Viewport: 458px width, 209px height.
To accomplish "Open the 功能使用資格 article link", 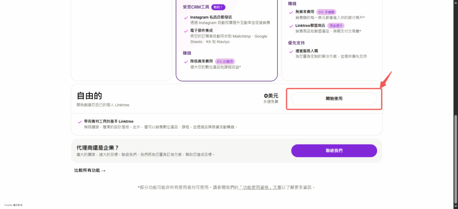I will [x=255, y=188].
